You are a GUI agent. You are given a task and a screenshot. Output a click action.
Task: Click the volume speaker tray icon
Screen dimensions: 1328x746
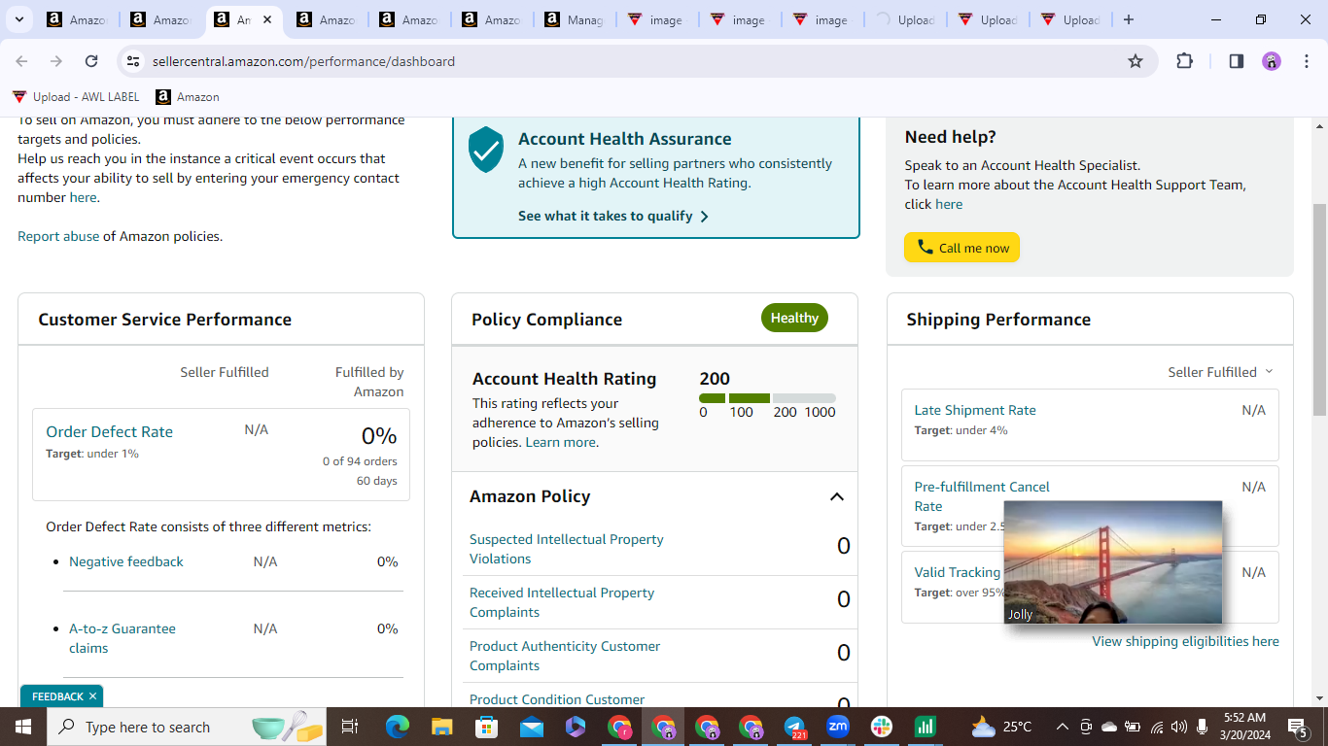pos(1179,727)
